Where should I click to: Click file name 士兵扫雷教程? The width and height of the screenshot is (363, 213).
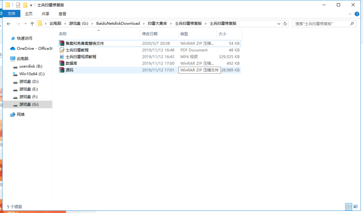pos(77,50)
